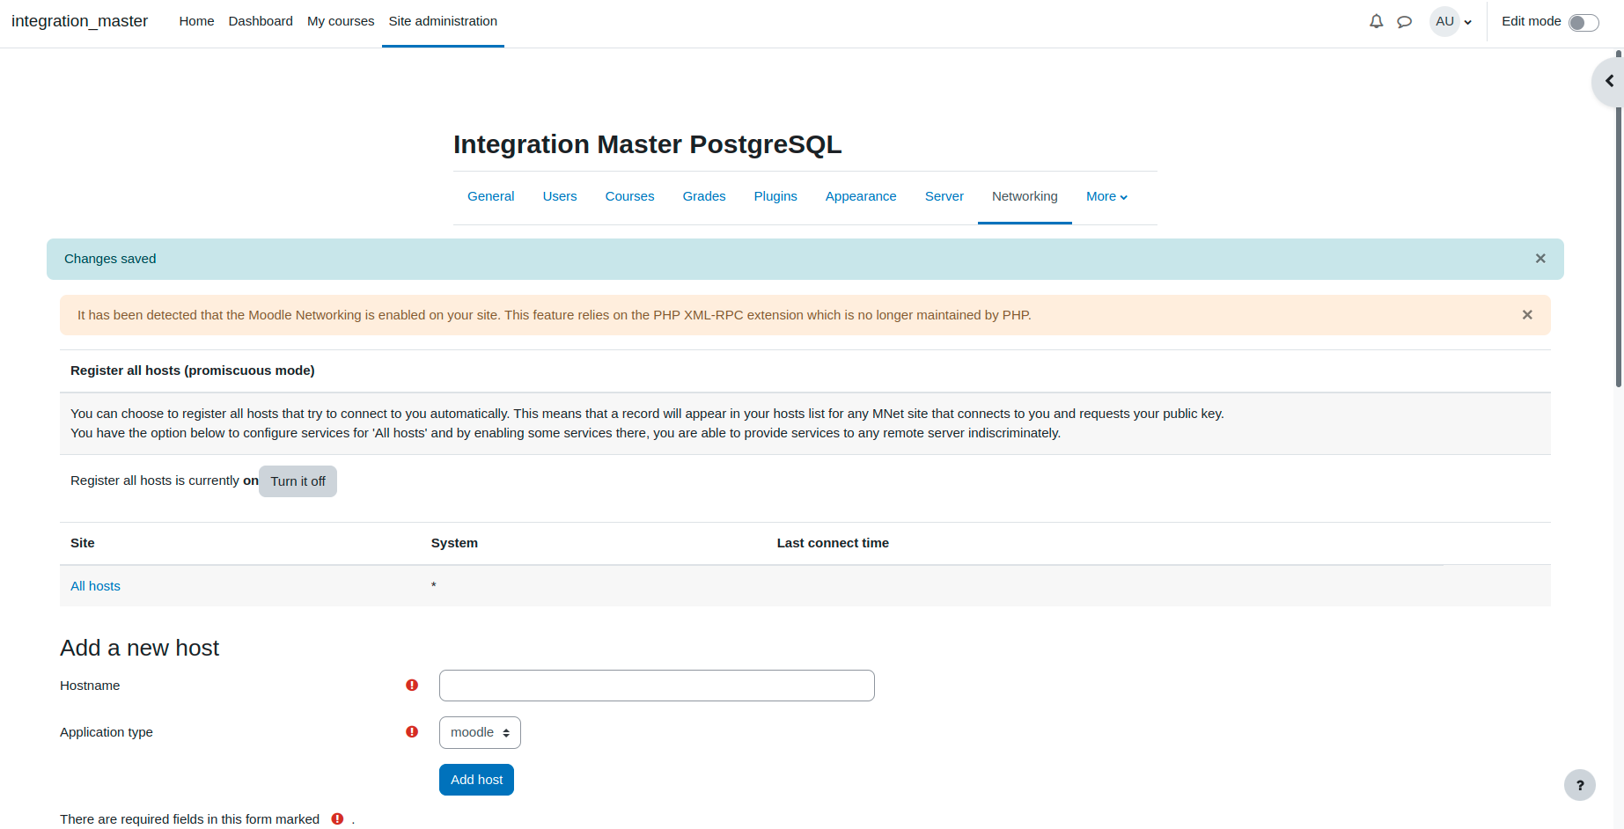Click the required icon beside Application type
The height and width of the screenshot is (829, 1624).
click(412, 732)
